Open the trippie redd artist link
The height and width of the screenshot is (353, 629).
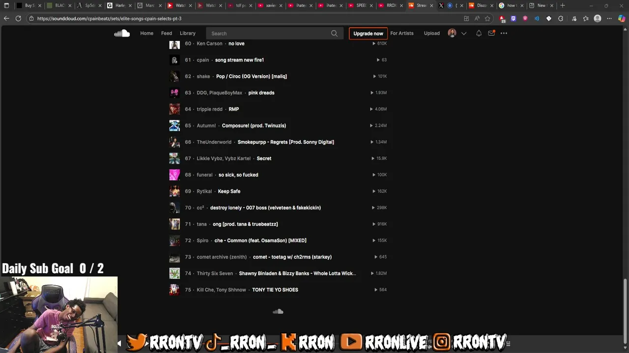[209, 109]
